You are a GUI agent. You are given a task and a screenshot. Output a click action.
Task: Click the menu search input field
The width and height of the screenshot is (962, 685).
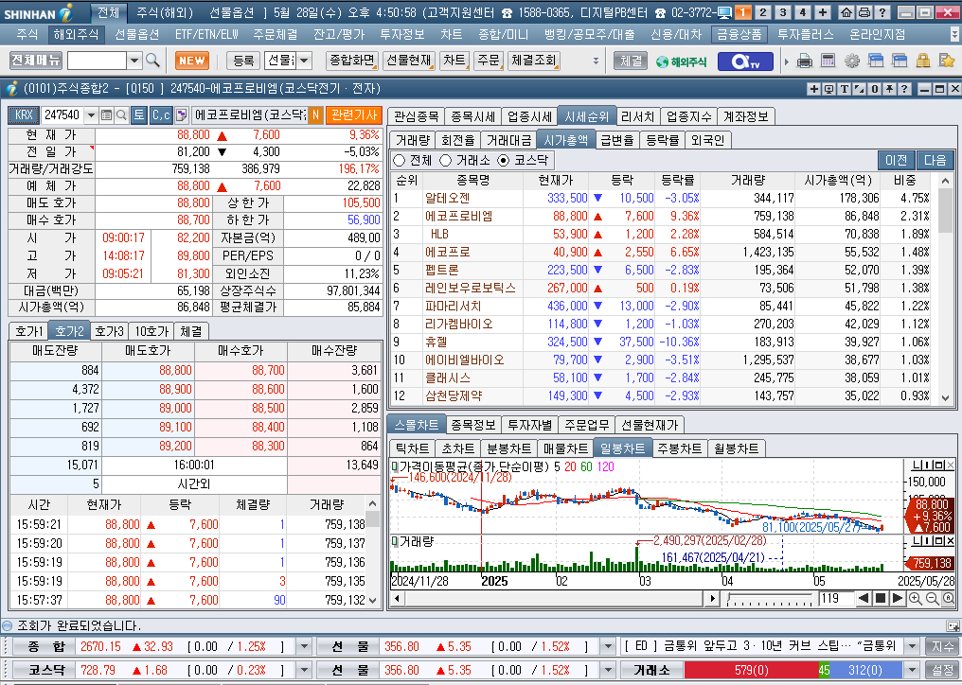point(97,61)
